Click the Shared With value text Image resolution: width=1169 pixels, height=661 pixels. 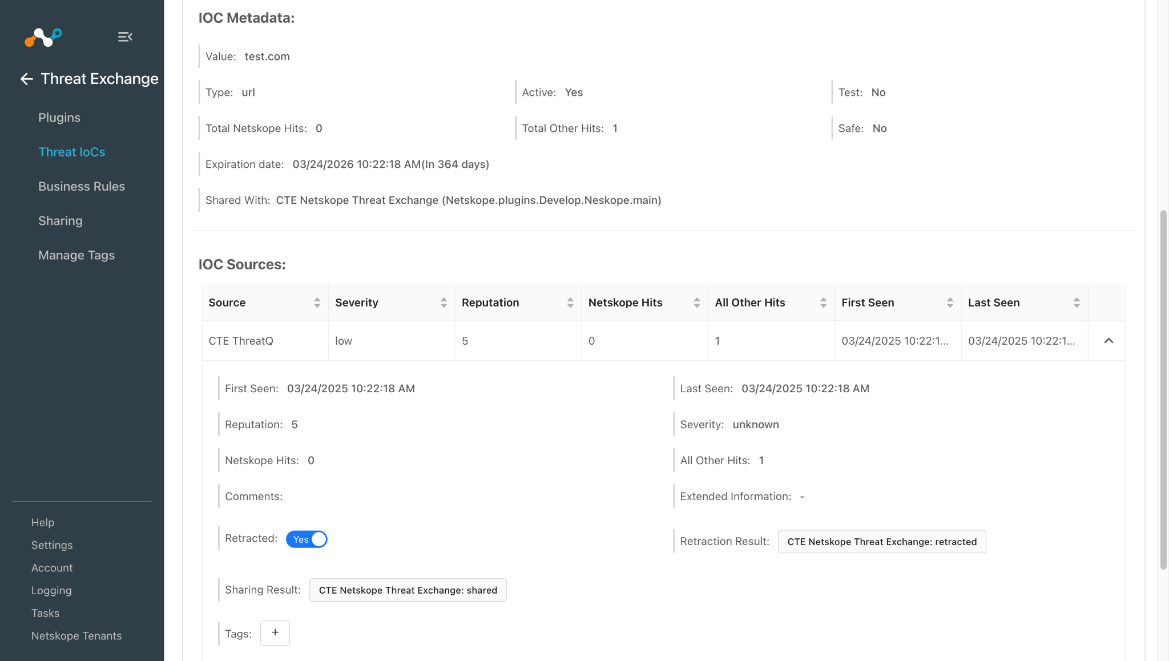(469, 200)
